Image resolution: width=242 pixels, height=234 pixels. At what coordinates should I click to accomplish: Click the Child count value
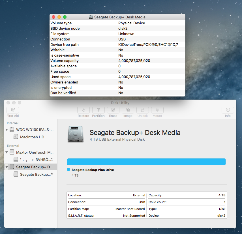[224, 202]
